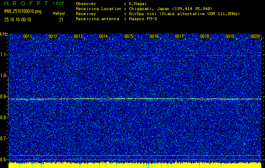
Task: Click the yellow signal level bar at bottom
Action: pos(135,165)
